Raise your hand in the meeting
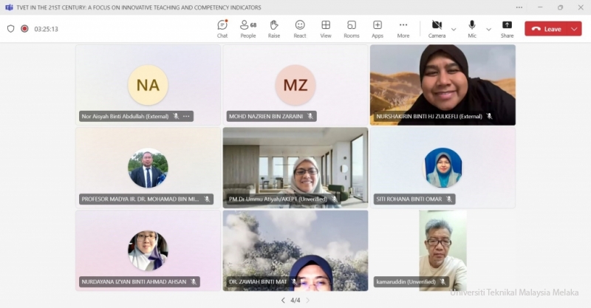 pyautogui.click(x=274, y=28)
